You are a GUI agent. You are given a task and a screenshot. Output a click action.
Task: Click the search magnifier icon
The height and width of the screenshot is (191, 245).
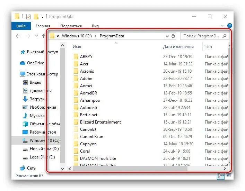point(224,36)
